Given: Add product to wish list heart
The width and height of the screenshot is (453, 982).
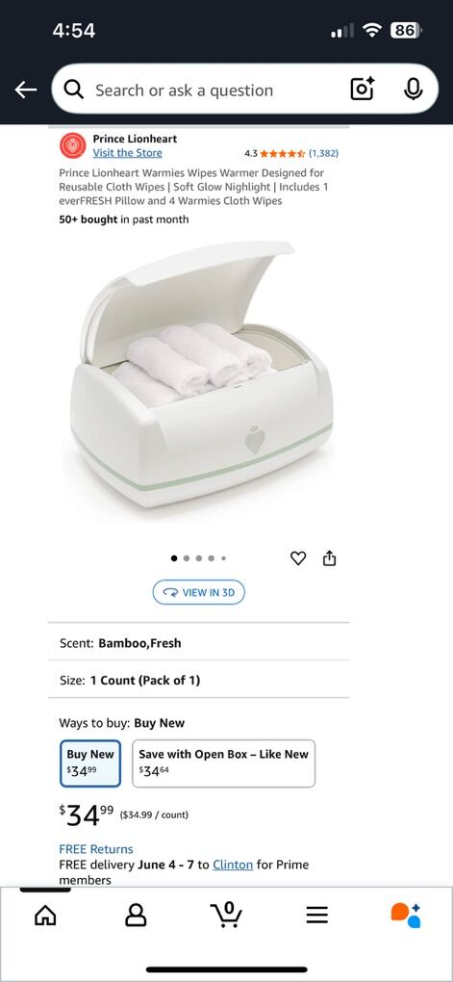Looking at the screenshot, I should (298, 558).
